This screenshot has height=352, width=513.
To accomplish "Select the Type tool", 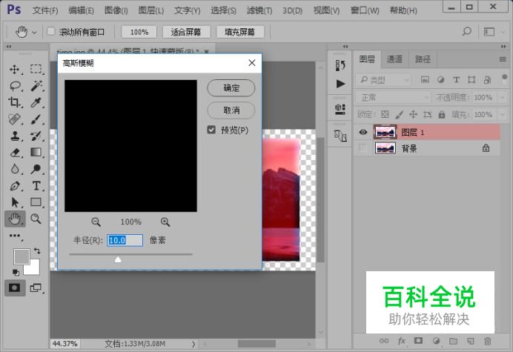I will point(36,186).
